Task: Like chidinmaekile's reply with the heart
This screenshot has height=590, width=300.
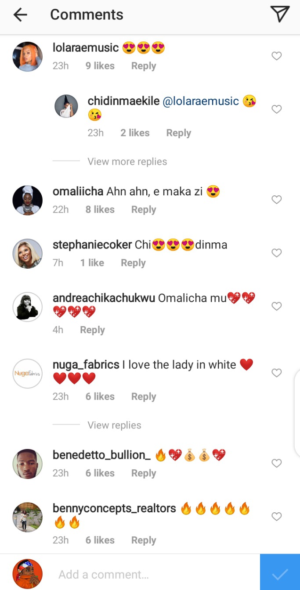Action: pyautogui.click(x=276, y=109)
